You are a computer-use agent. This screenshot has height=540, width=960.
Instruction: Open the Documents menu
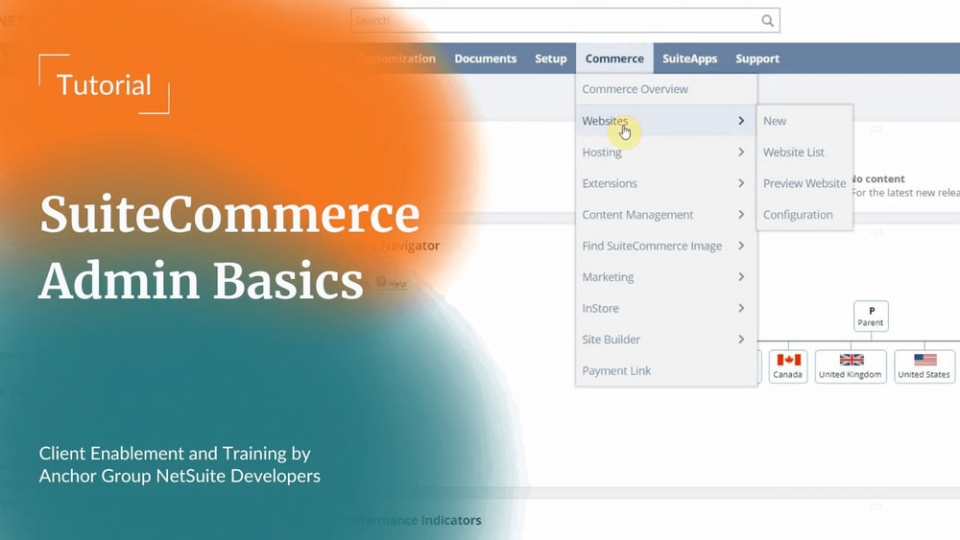click(x=486, y=59)
